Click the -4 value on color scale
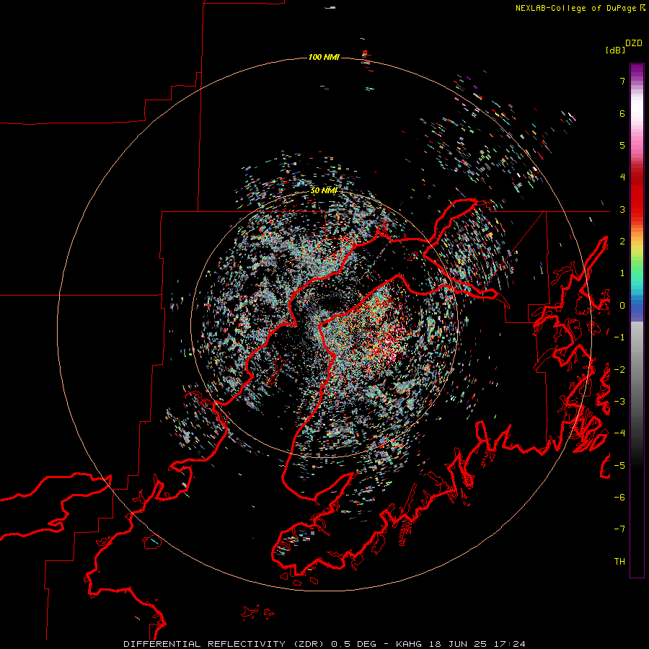The height and width of the screenshot is (649, 649). [619, 433]
